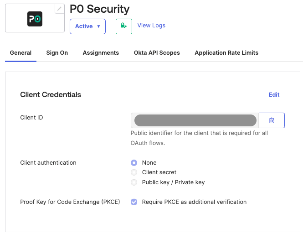Open the Active status dropdown

pyautogui.click(x=87, y=26)
